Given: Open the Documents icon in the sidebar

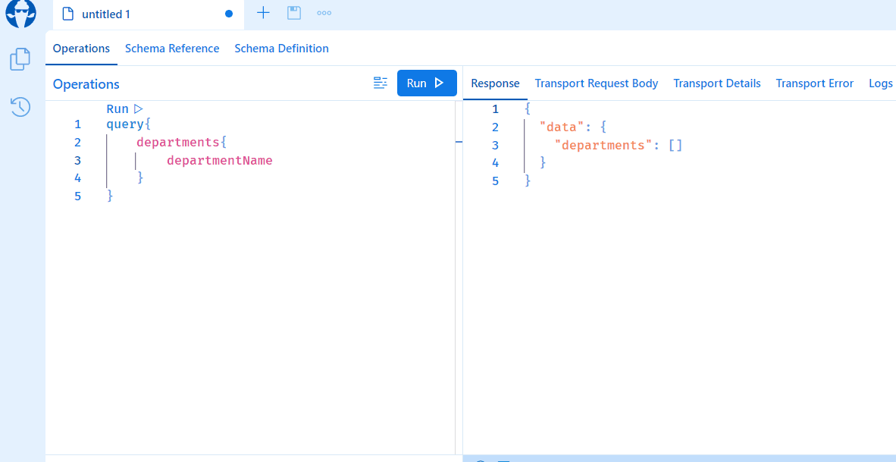Looking at the screenshot, I should 20,59.
